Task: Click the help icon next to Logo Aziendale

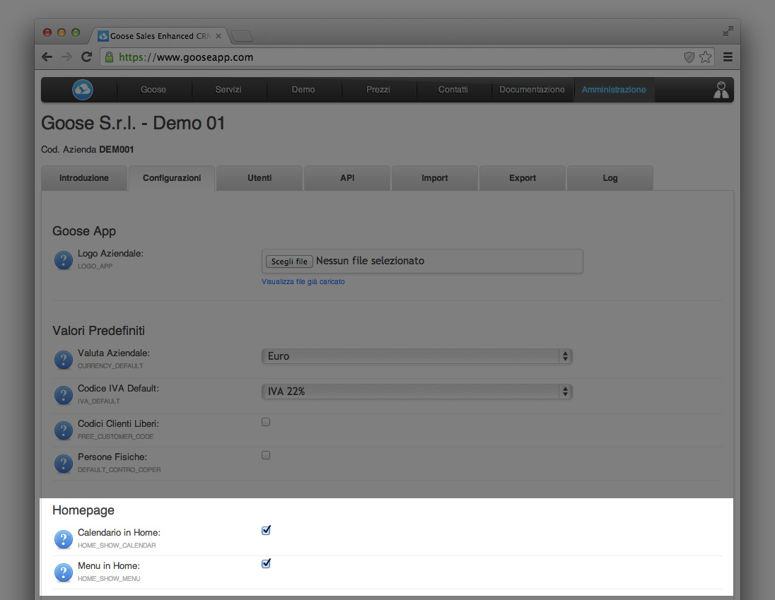Action: (63, 259)
